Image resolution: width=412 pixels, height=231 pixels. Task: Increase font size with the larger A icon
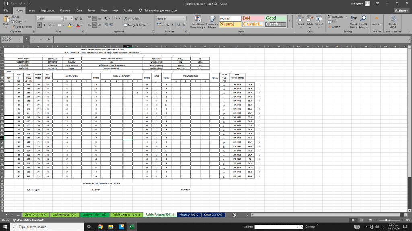pyautogui.click(x=76, y=18)
